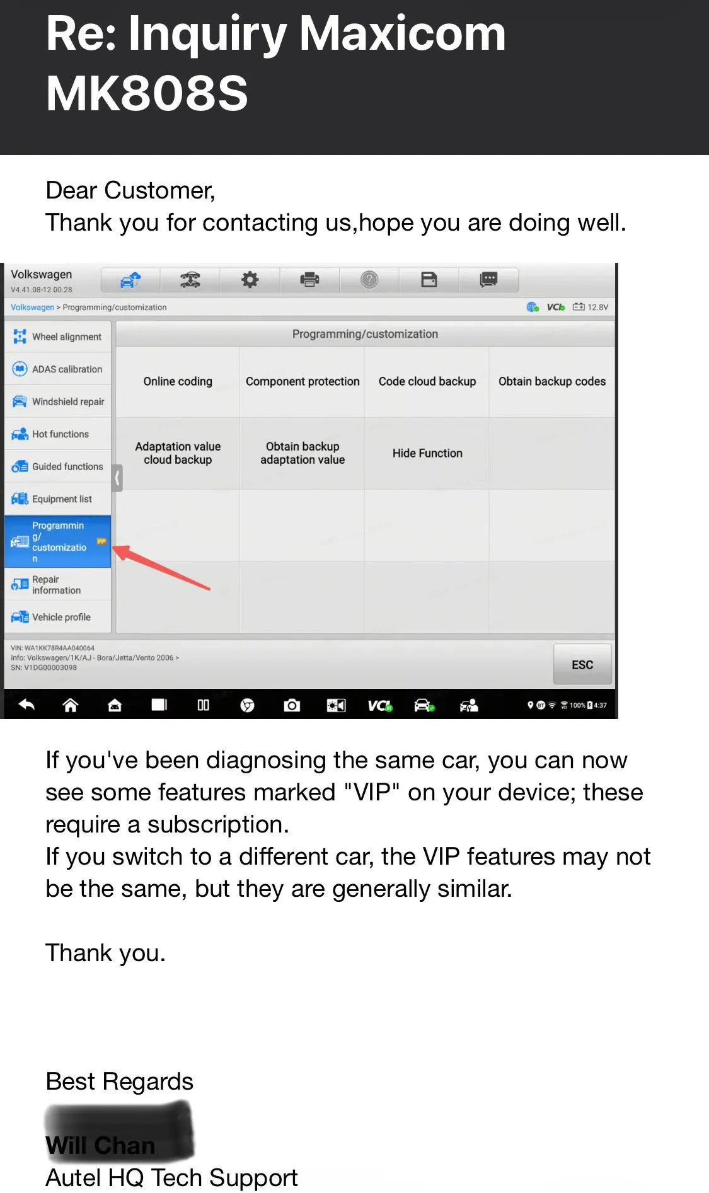Open Guided functions in the side menu
Image resolution: width=709 pixels, height=1193 pixels.
tap(58, 466)
